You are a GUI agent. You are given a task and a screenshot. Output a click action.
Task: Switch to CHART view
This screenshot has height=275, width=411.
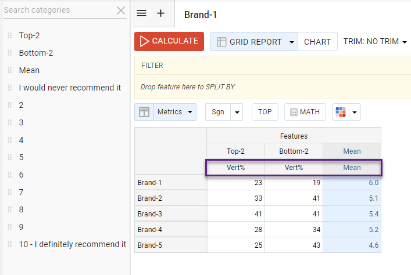[317, 42]
